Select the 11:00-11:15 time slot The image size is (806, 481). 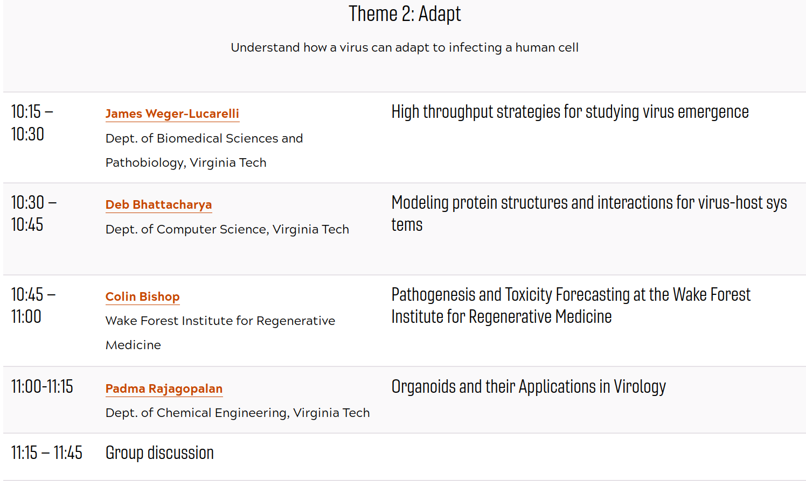point(42,386)
